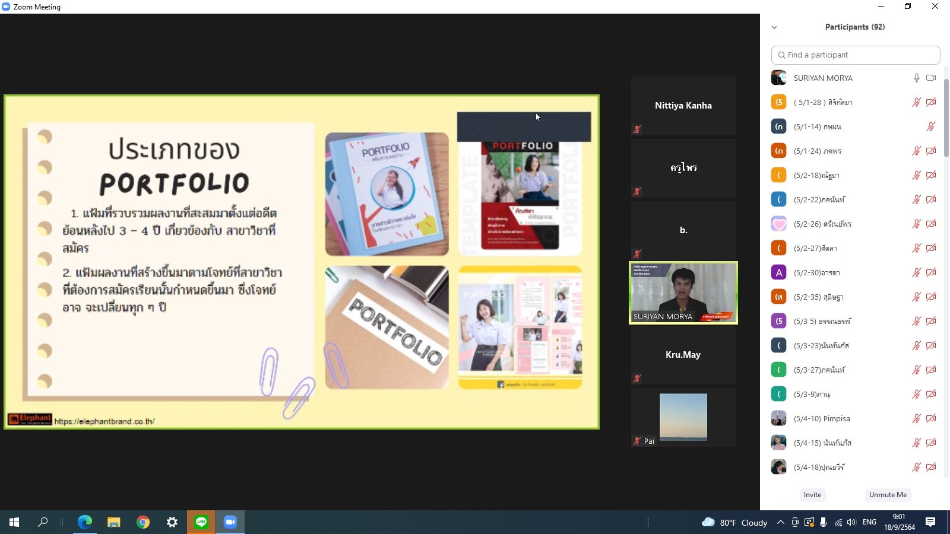Click the Kru.May video tile
950x534 pixels.
click(x=683, y=355)
